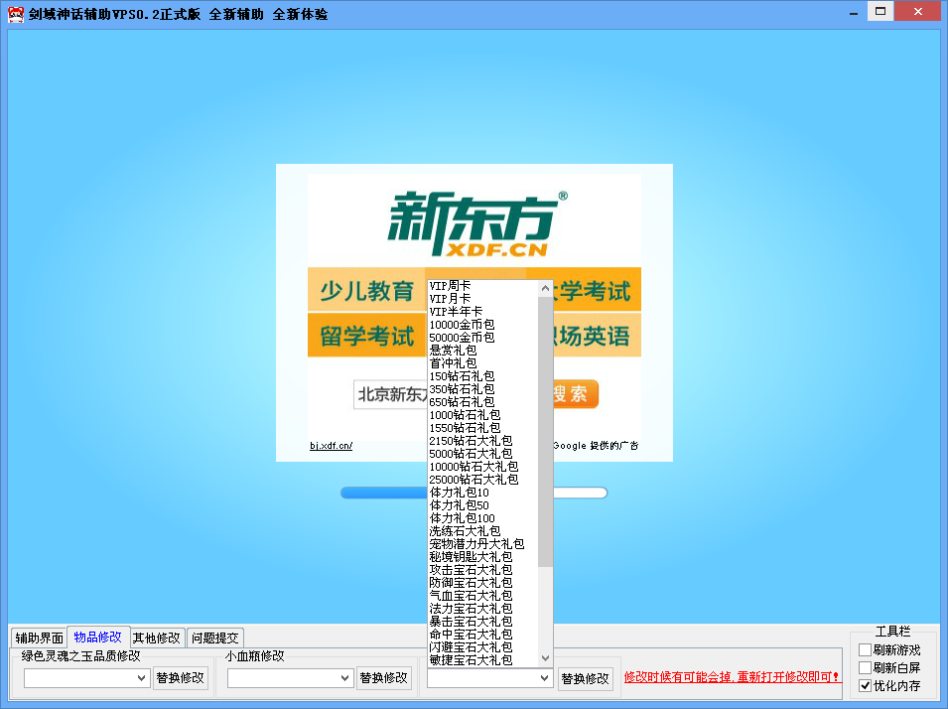This screenshot has height=709, width=948.
Task: Select the 物品修改 tab
Action: (98, 638)
